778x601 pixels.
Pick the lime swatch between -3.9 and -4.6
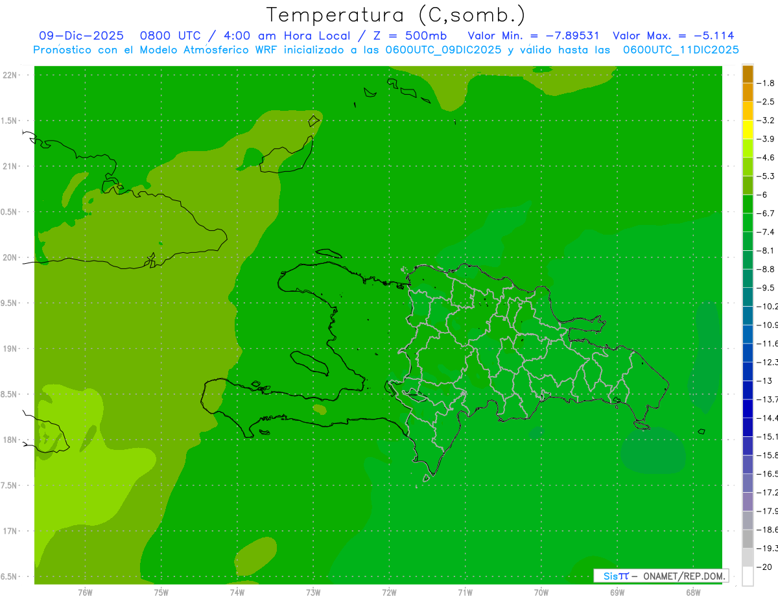[748, 148]
